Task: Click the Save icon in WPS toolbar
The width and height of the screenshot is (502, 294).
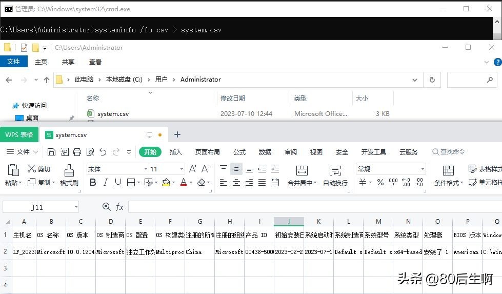Action: pos(51,152)
